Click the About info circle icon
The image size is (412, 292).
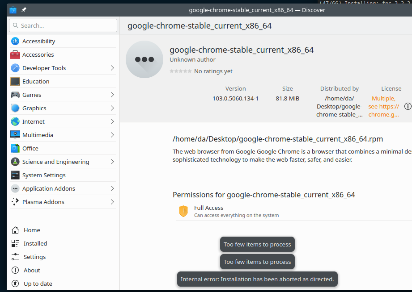(15, 270)
